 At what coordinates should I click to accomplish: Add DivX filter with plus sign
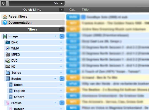(61, 42)
